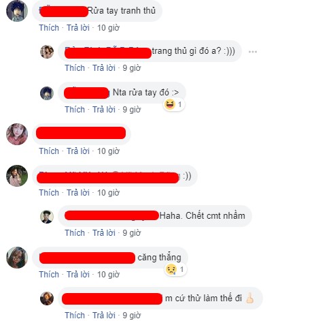Screen dimensions: 333x321
Task: Open the three-dots options menu on the 'trang thủ' reply
Action: click(x=253, y=52)
